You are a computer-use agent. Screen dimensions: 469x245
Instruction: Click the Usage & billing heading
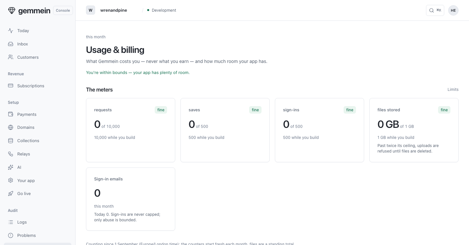click(115, 50)
